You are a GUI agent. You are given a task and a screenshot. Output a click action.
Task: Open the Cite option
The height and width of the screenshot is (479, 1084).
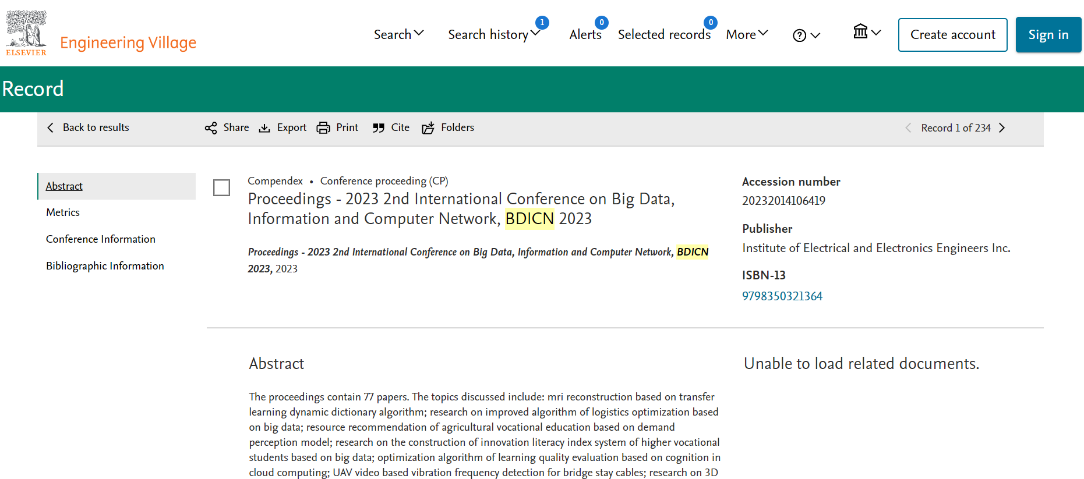[x=400, y=127]
